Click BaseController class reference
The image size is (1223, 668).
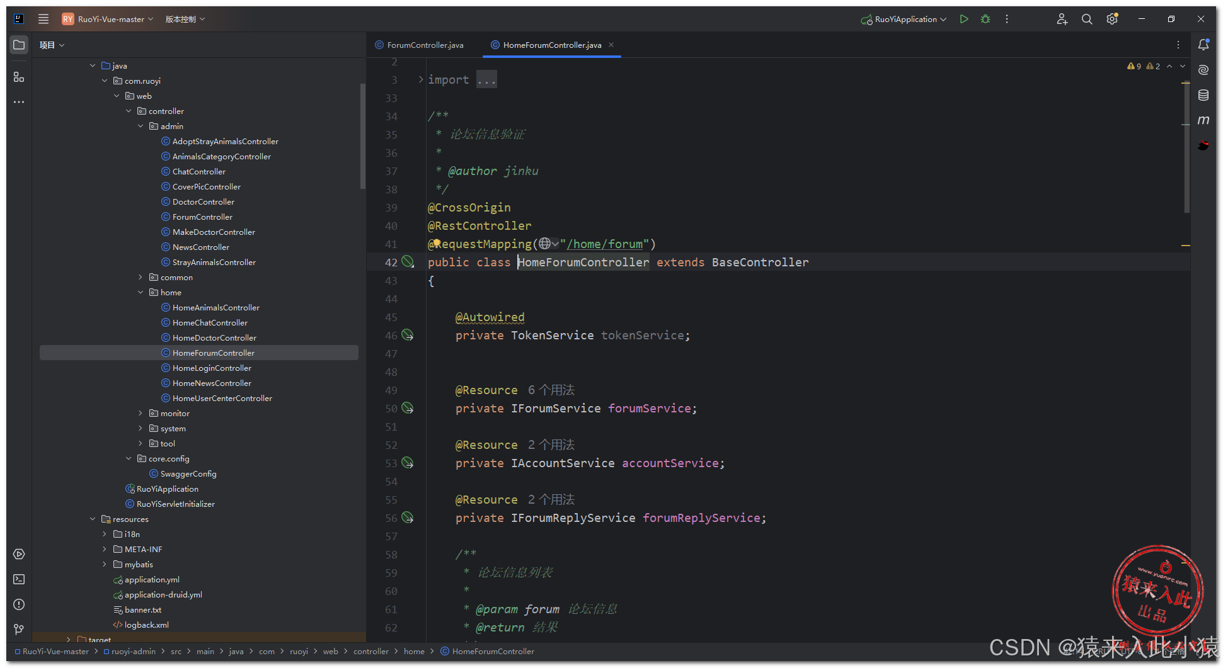pyautogui.click(x=761, y=262)
